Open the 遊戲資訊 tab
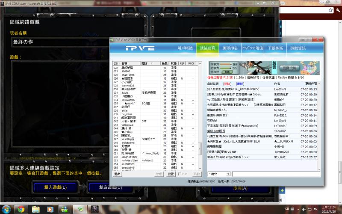 coord(298,48)
